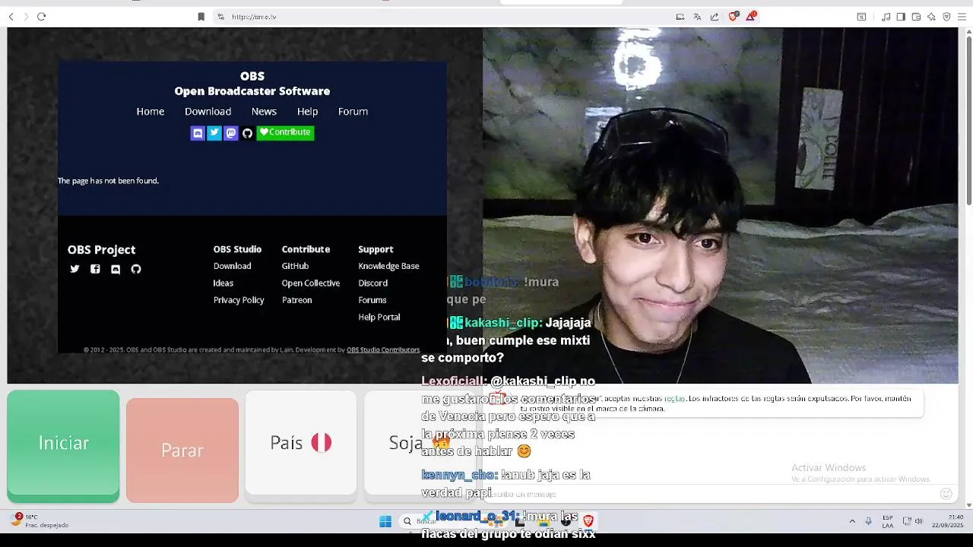Open the Brave Wallet icon
Image resolution: width=973 pixels, height=547 pixels.
[x=916, y=17]
